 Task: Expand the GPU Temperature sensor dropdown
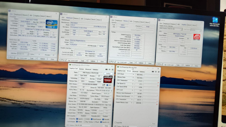[x=133, y=81]
